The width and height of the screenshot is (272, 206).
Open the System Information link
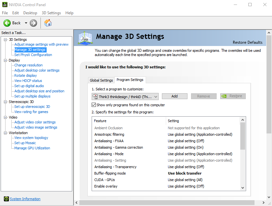pyautogui.click(x=25, y=199)
